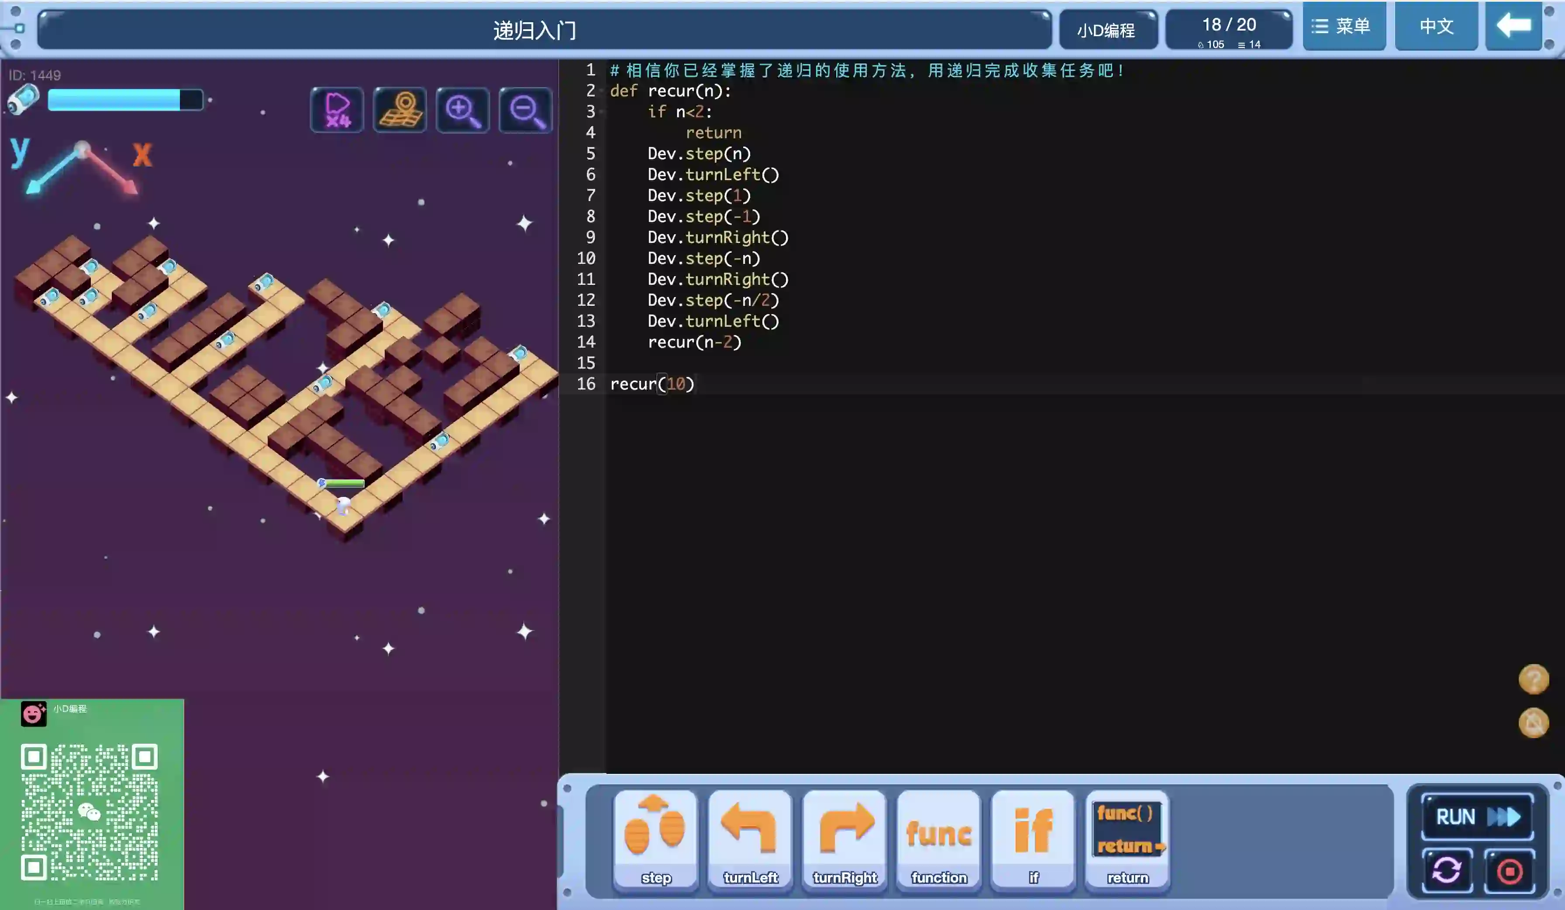Insert the turnLeft command block
Image resolution: width=1565 pixels, height=910 pixels.
750,839
